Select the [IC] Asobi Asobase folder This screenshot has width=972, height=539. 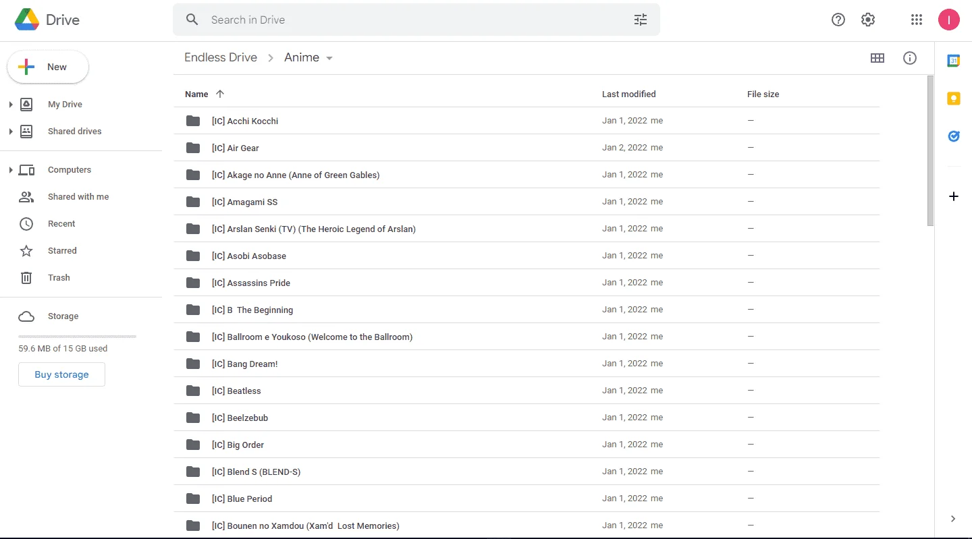pos(526,256)
